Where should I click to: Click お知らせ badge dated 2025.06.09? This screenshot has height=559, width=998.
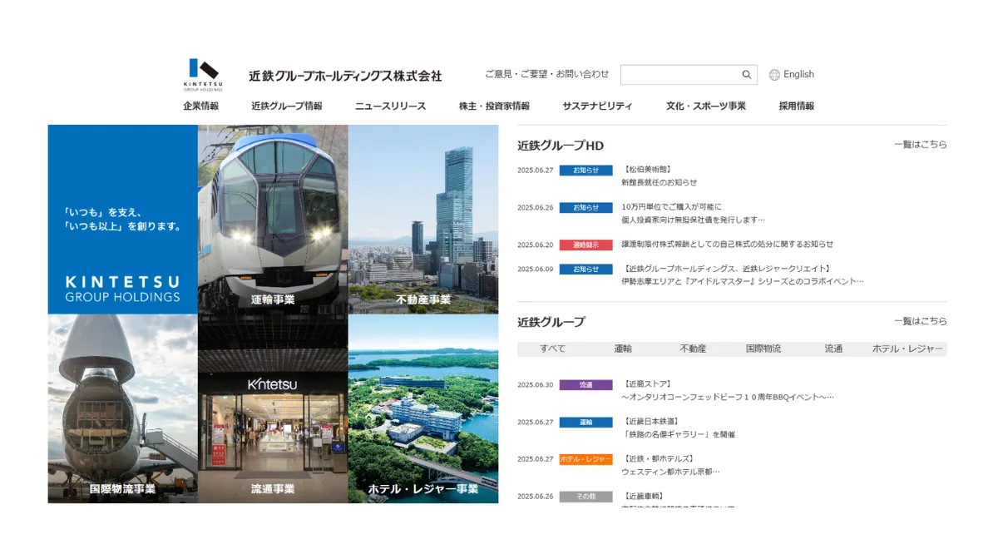coord(585,270)
